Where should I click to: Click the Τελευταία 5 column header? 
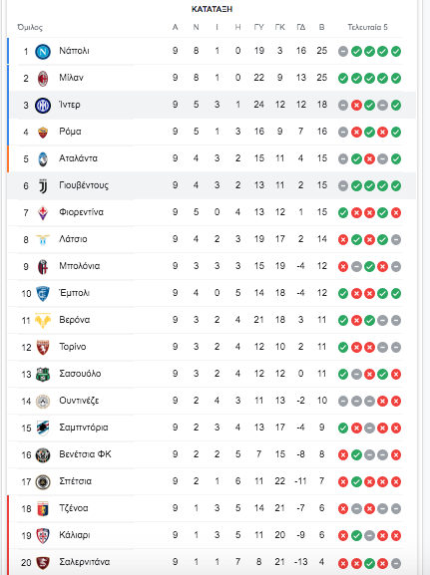(x=367, y=27)
